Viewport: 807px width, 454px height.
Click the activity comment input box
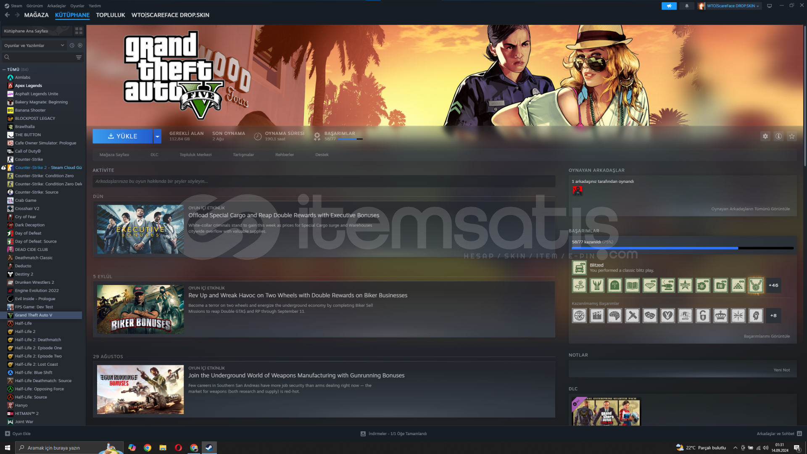[324, 182]
